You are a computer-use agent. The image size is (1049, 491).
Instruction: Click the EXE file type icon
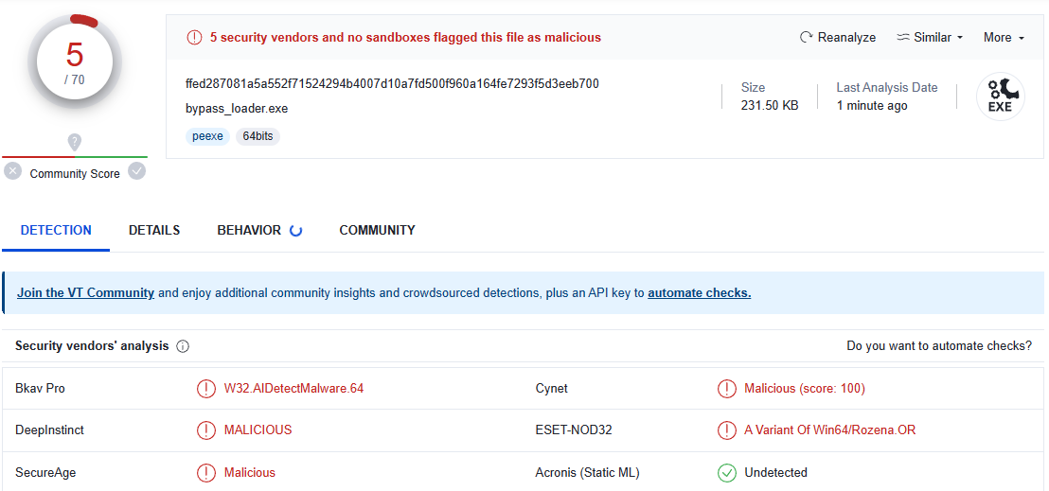click(x=1000, y=96)
